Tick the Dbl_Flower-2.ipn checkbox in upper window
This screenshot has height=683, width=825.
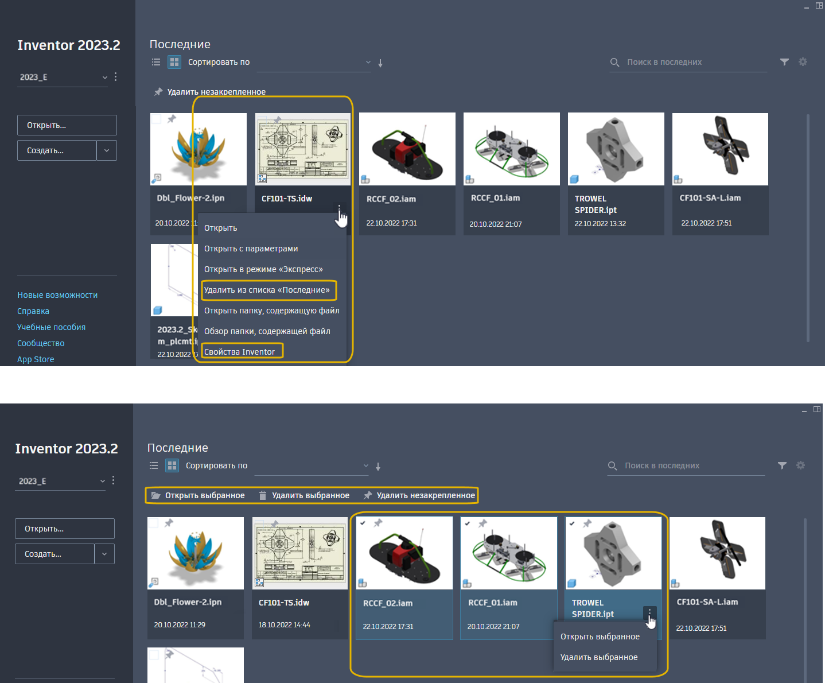click(x=155, y=119)
